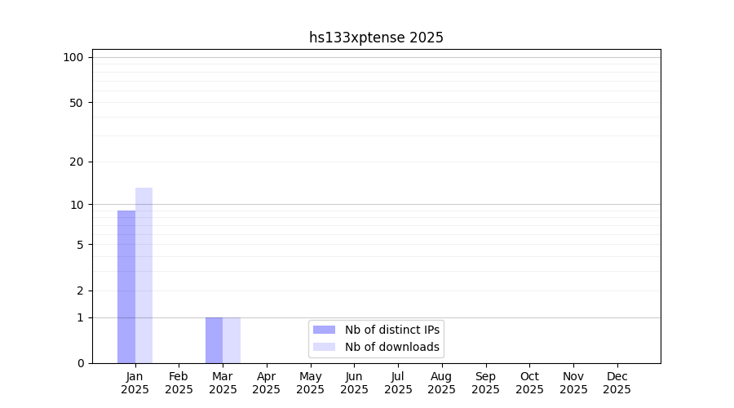The image size is (734, 408).
Task: Click the 100 y-axis tick label
Action: click(x=73, y=57)
